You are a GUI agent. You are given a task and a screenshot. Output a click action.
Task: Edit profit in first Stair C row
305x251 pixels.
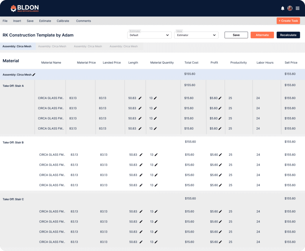pyautogui.click(x=220, y=211)
